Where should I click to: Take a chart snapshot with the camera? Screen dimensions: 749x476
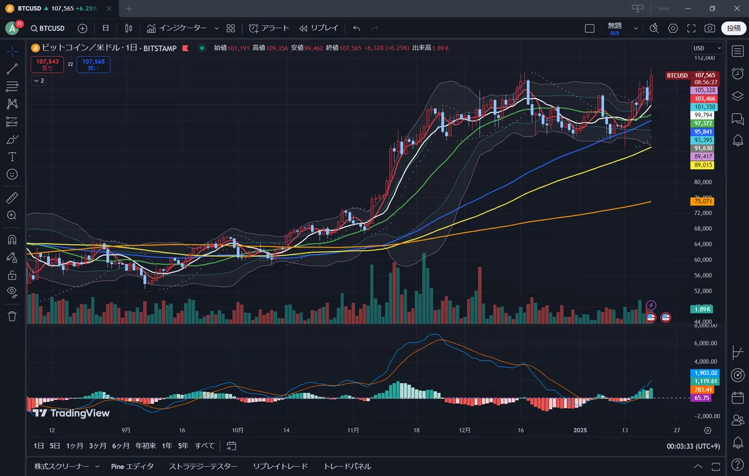point(710,28)
